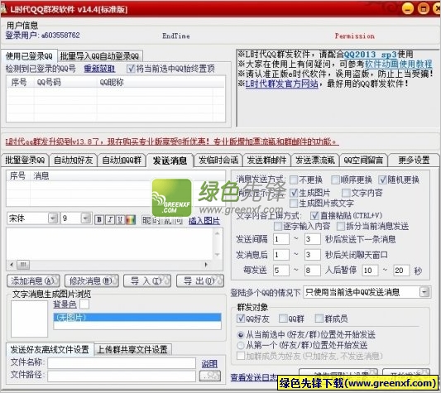Expand the 宋体 font name dropdown
441x393 pixels.
pyautogui.click(x=53, y=218)
